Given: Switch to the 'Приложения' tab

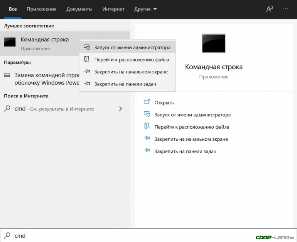Looking at the screenshot, I should (x=42, y=9).
